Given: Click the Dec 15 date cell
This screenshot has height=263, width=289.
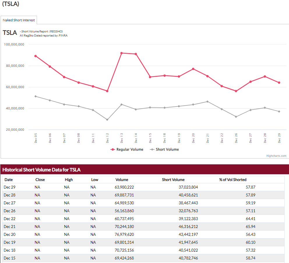Looking at the screenshot, I should 10,258.
